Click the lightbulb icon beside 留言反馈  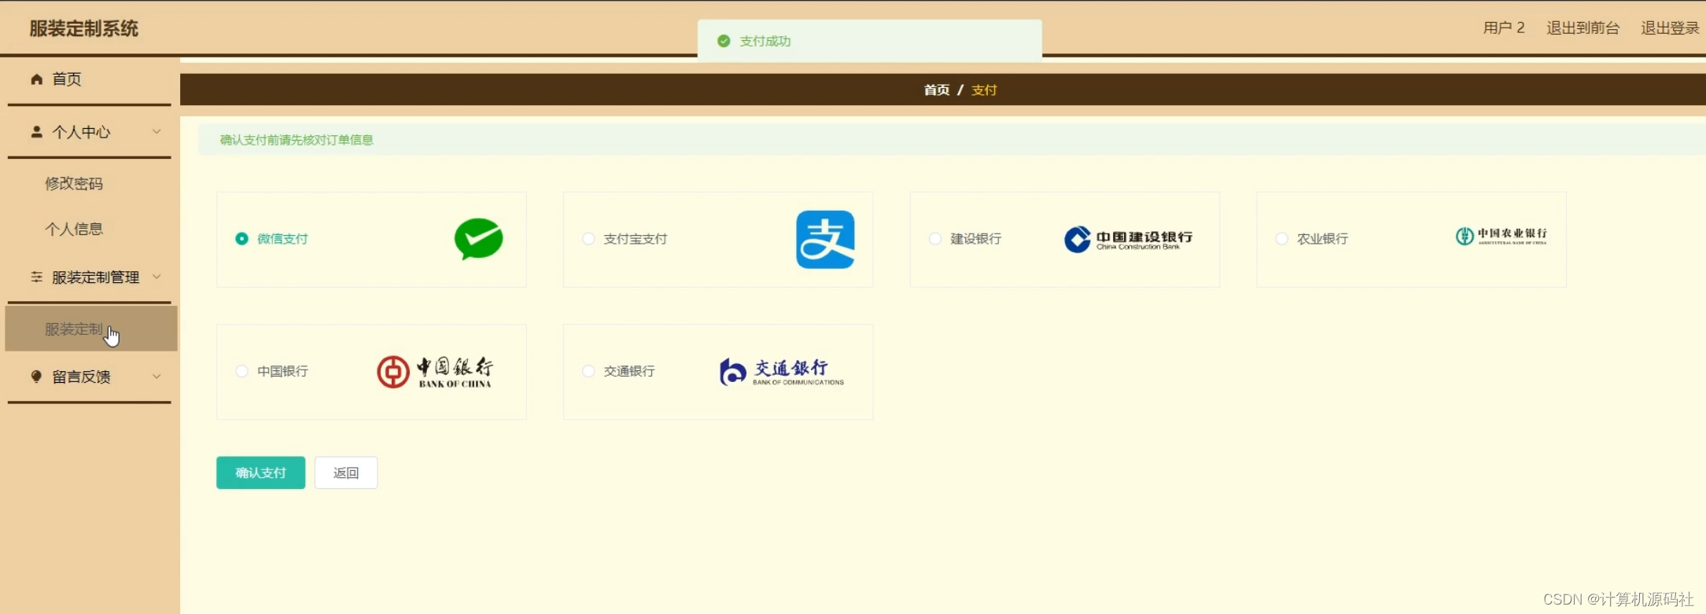(x=36, y=377)
